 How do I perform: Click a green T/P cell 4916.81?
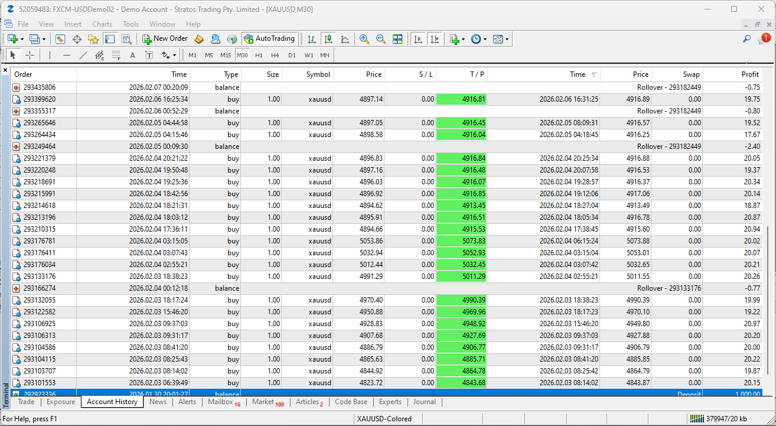pos(462,99)
